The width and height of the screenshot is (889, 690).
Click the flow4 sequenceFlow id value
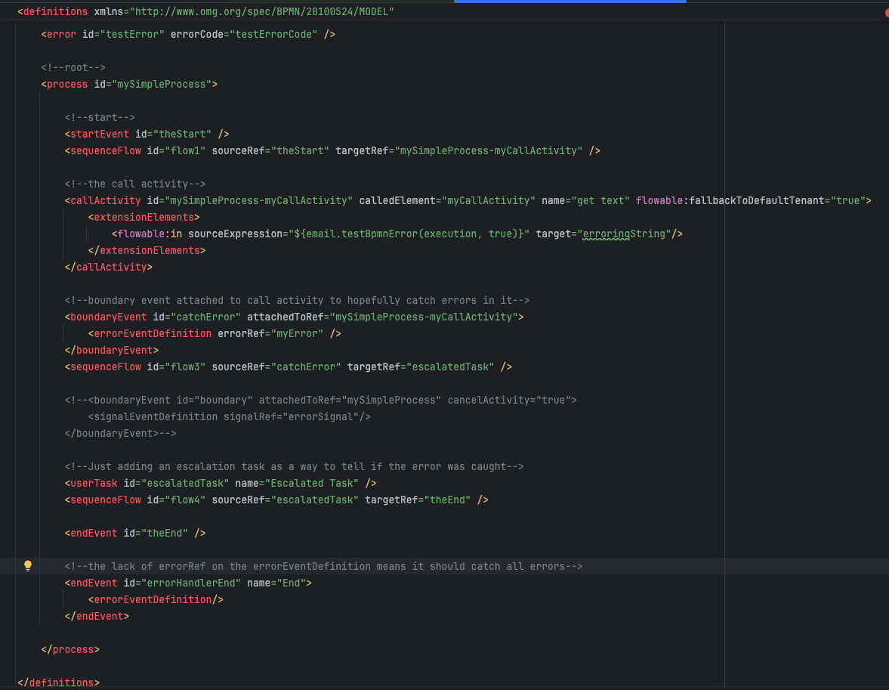185,500
